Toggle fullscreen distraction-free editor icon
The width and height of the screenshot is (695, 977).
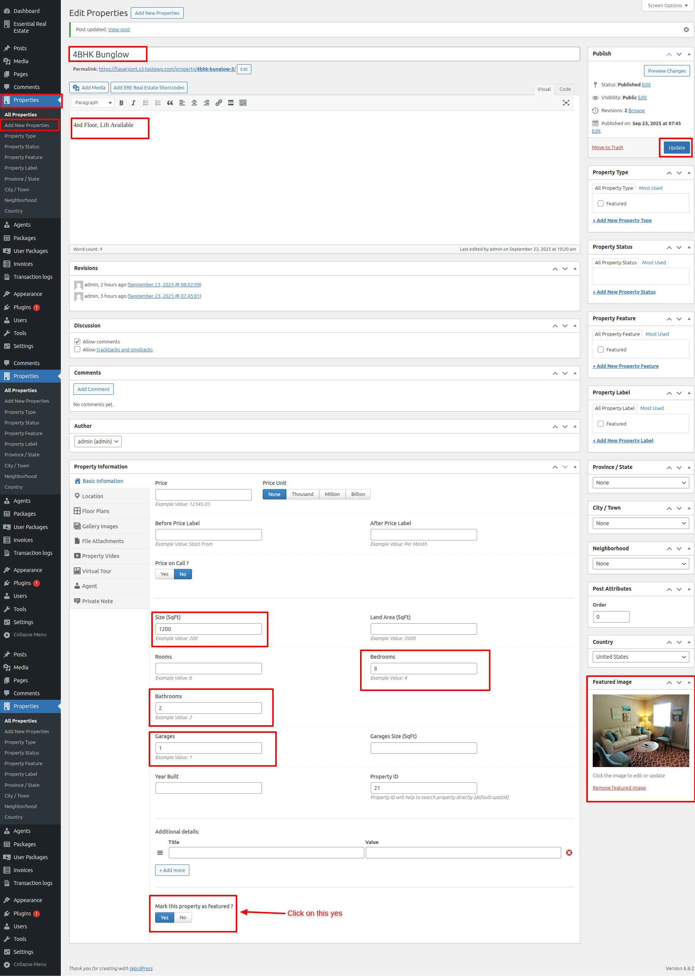pyautogui.click(x=566, y=103)
